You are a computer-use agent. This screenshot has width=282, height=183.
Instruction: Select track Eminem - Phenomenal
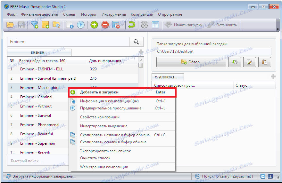[38, 125]
